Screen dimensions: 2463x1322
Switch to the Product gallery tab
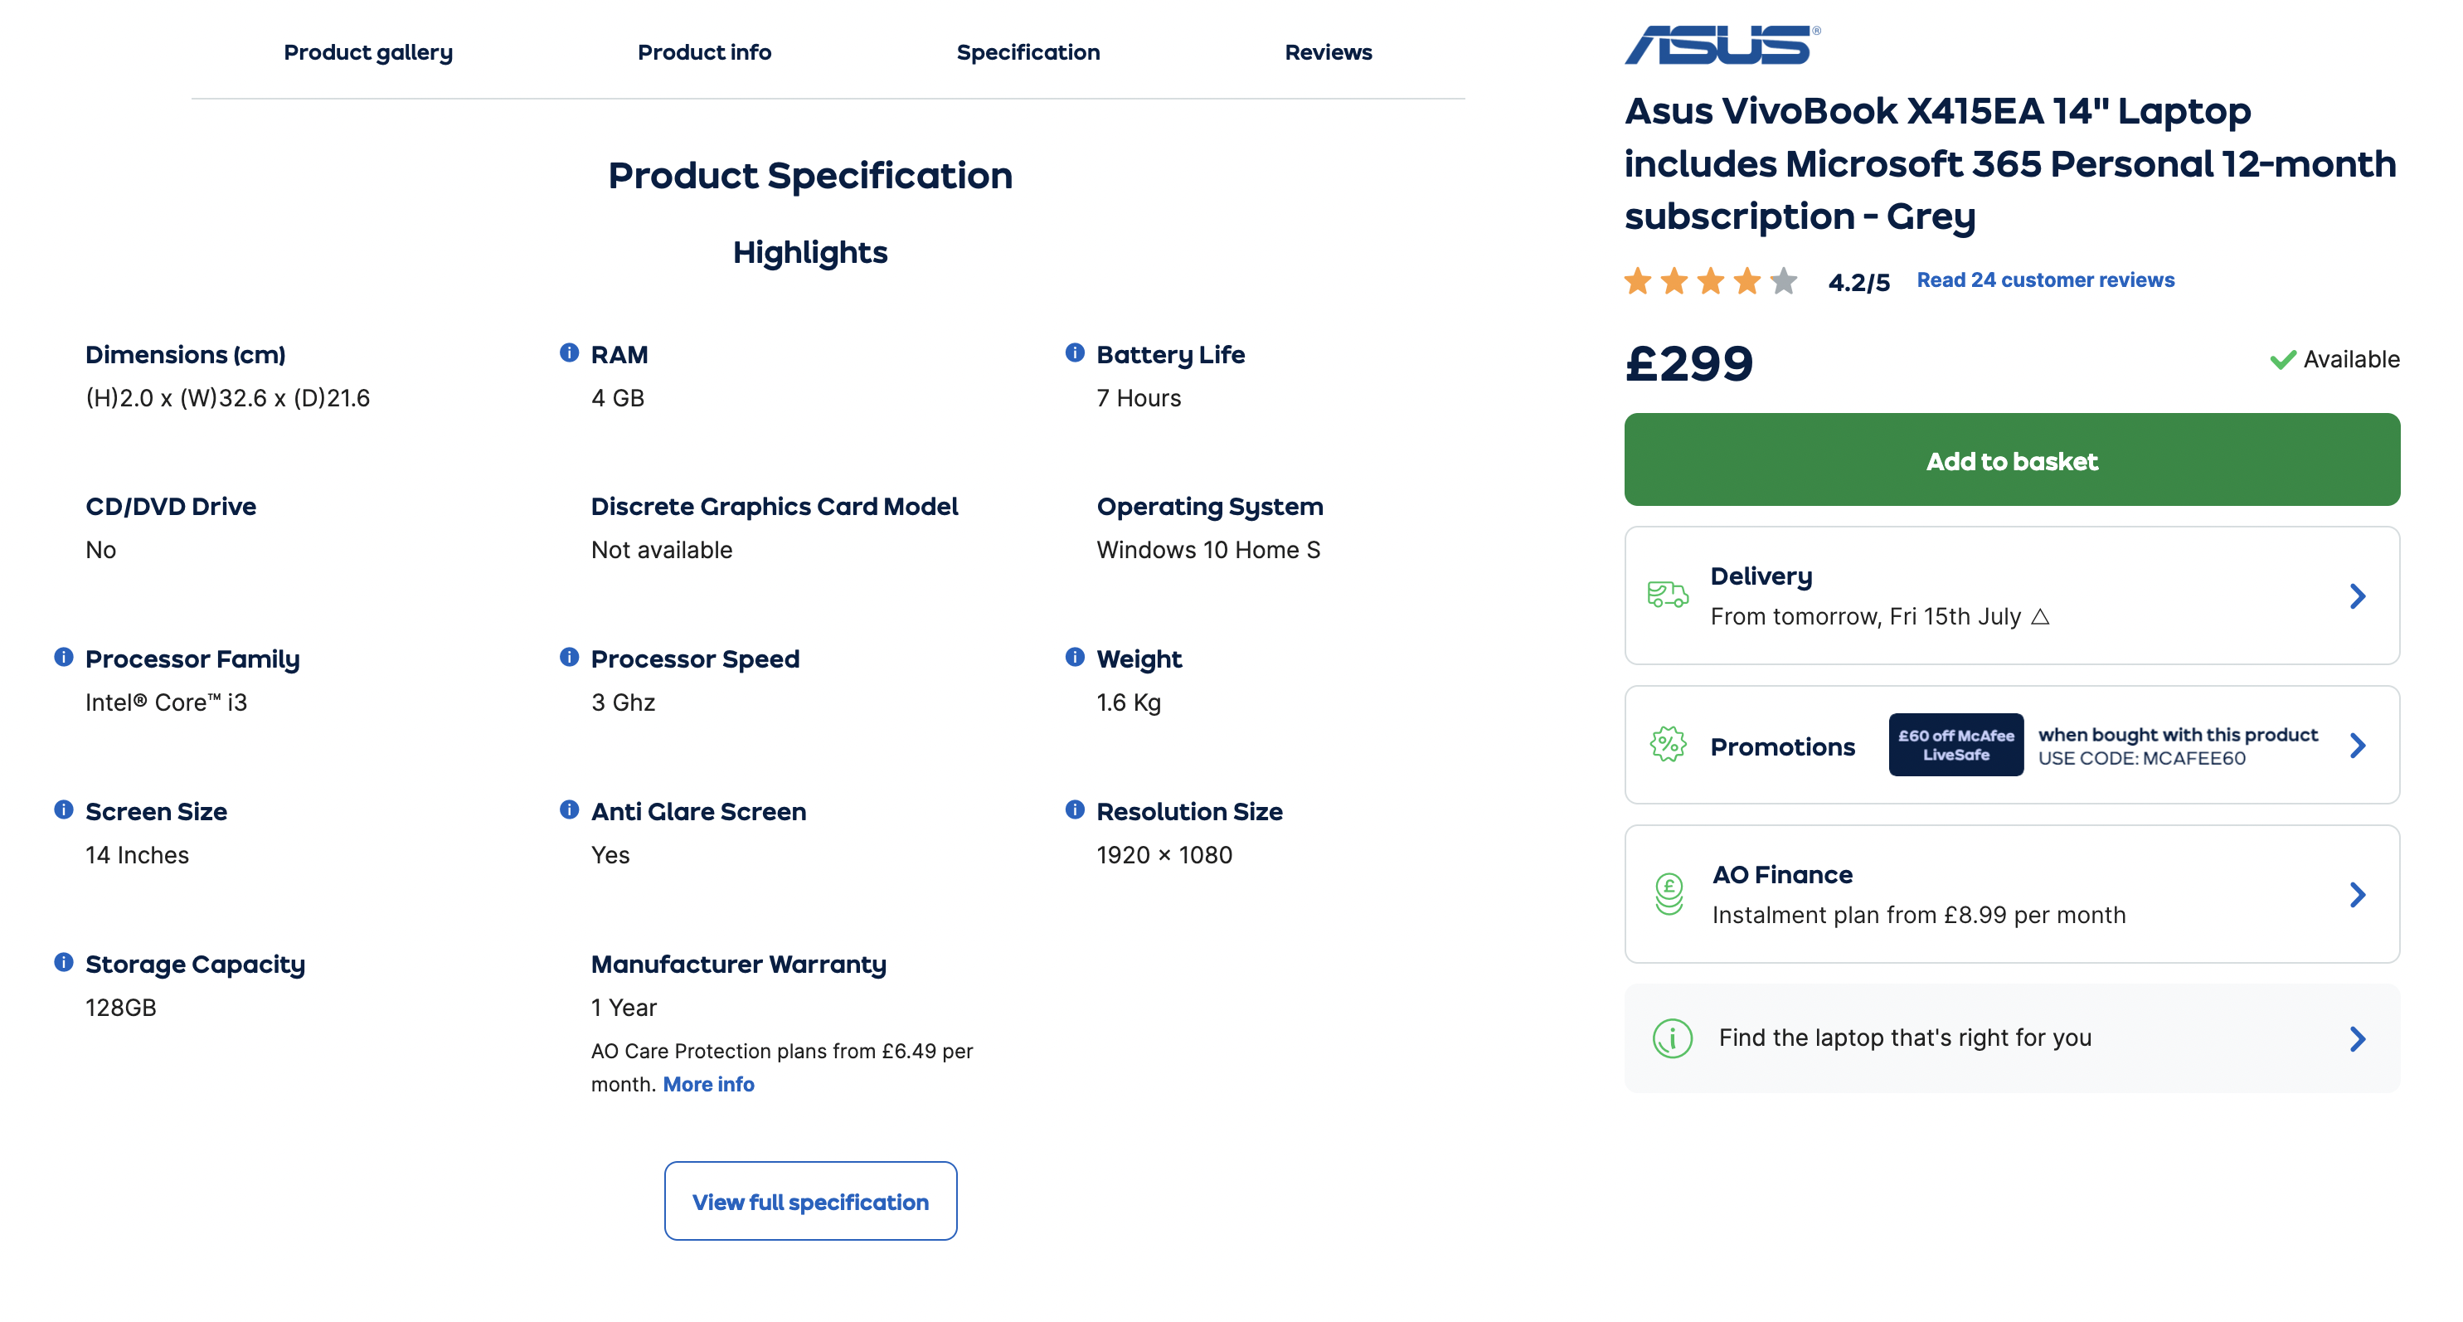click(368, 52)
